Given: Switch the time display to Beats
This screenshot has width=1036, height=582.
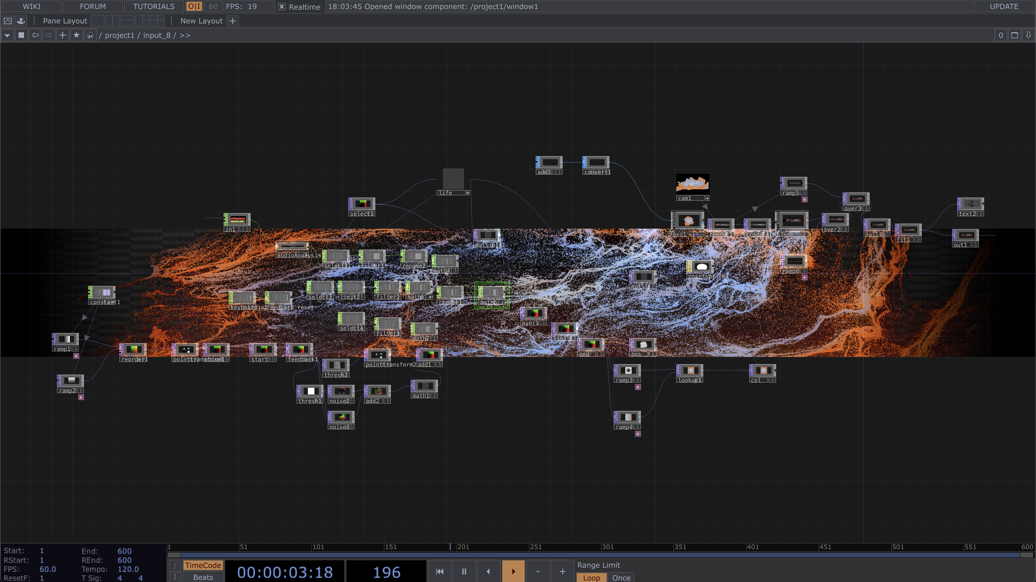Looking at the screenshot, I should point(203,577).
